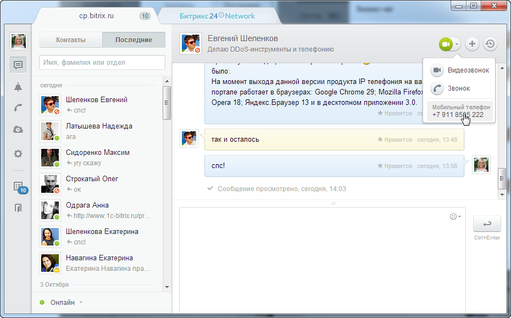Open chat with Шеленков Евгений
This screenshot has width=511, height=318.
point(97,105)
